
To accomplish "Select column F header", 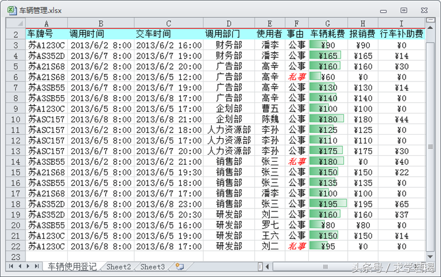I will [x=297, y=24].
